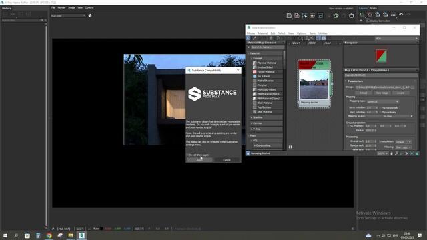Select the arrow pick tool in Slate Material Editor
This screenshot has height=240, width=427.
[248, 38]
